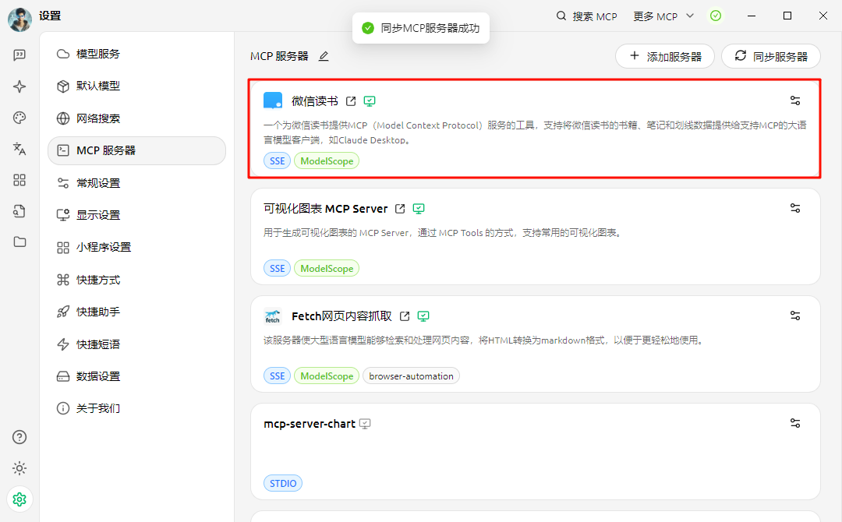The width and height of the screenshot is (842, 522).
Task: Click the green status check icon in the titlebar
Action: pos(716,16)
